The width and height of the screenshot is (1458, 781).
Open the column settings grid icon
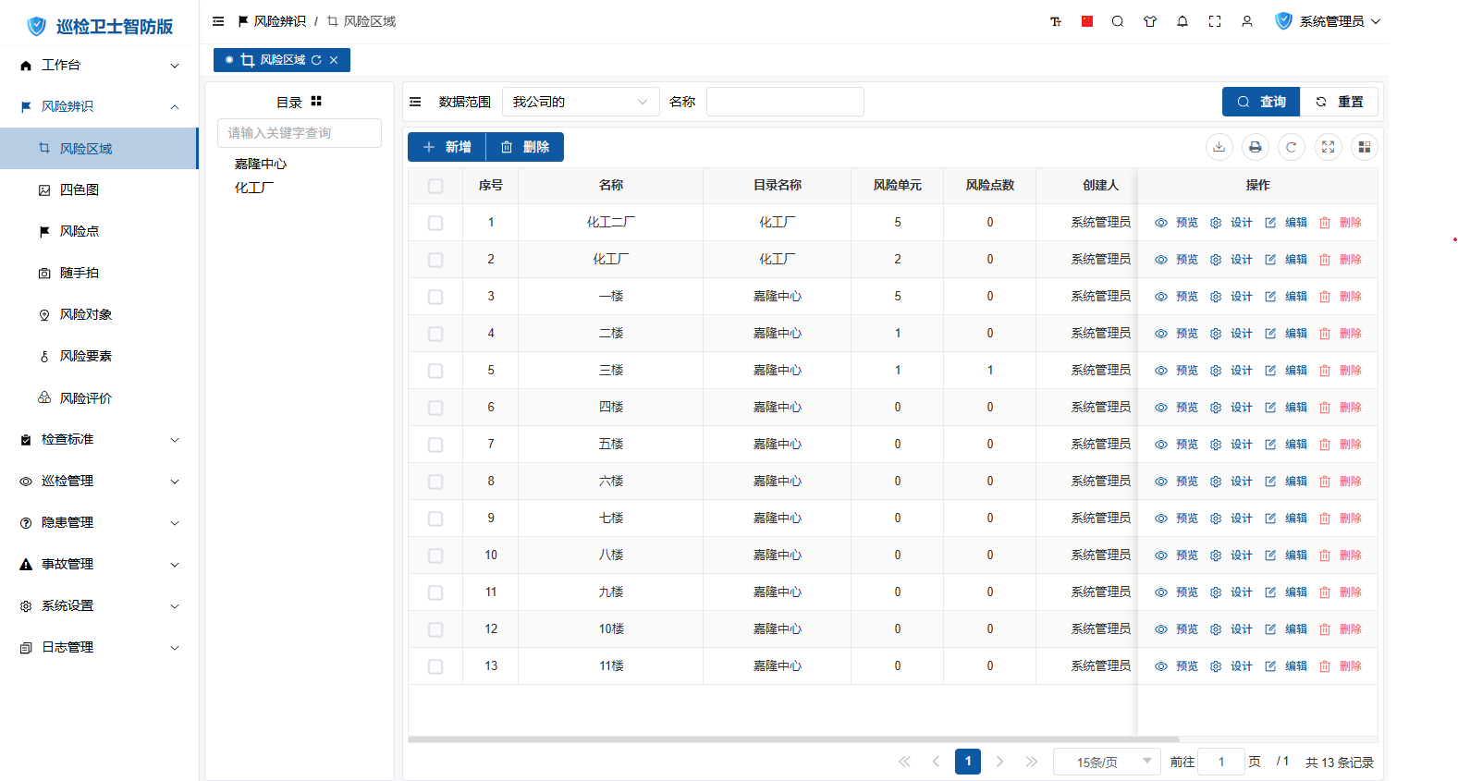[x=1365, y=147]
